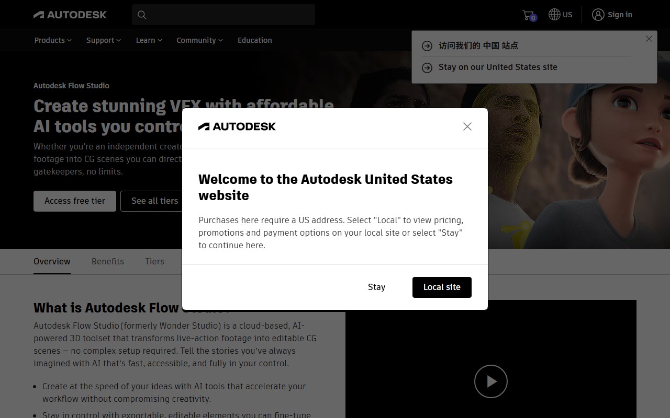Click into the search input field

[x=230, y=15]
